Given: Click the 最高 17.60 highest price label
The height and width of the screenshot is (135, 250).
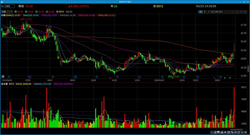Looking at the screenshot, I should tap(26, 19).
